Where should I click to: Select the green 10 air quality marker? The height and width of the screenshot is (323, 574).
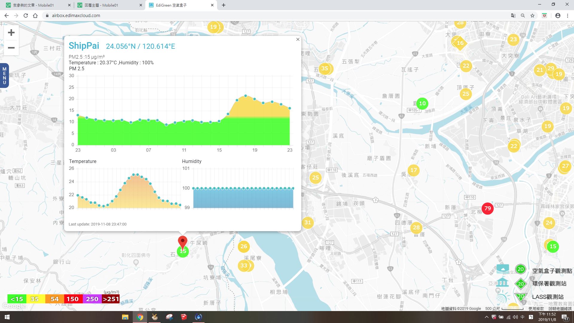[422, 103]
